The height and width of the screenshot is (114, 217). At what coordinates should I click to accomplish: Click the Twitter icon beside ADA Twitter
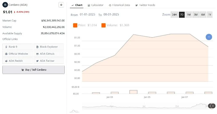pos(37,61)
